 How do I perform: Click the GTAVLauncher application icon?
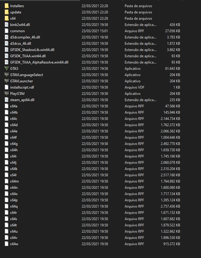(x=7, y=81)
